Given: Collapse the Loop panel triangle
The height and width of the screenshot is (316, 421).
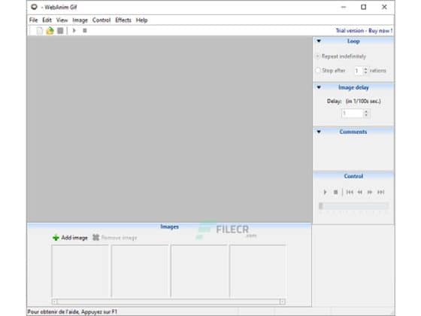Looking at the screenshot, I should tap(319, 41).
